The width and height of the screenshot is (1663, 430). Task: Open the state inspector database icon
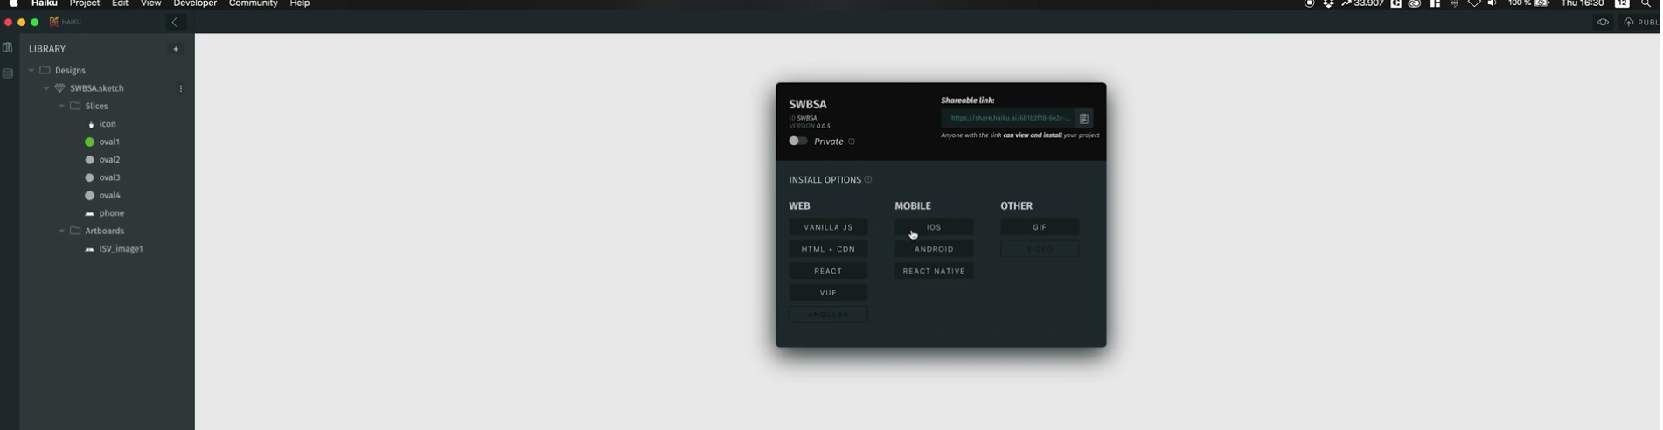8,73
